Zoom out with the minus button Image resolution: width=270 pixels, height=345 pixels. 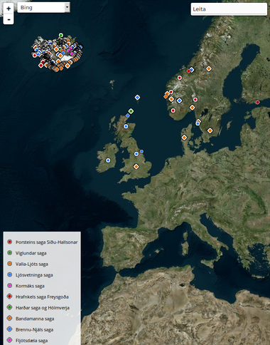point(9,19)
